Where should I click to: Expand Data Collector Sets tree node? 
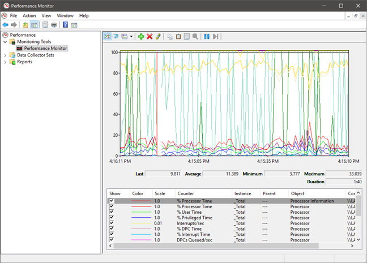coord(6,55)
